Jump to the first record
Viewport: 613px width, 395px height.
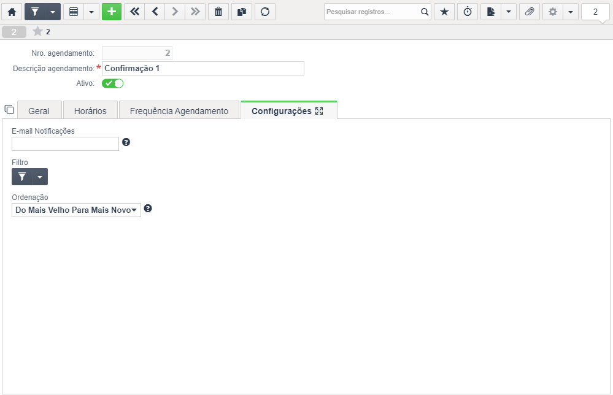point(134,12)
